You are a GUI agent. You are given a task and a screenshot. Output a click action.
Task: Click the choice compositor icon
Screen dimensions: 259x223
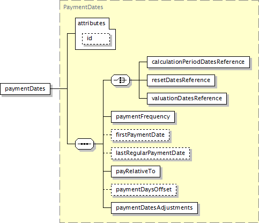120,80
